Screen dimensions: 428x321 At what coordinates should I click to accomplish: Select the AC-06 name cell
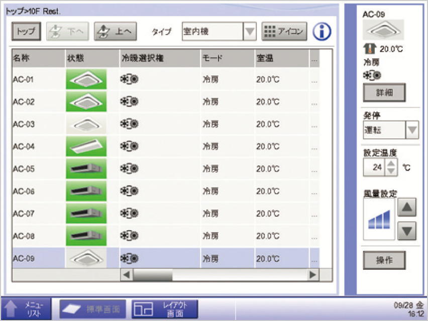pyautogui.click(x=38, y=191)
